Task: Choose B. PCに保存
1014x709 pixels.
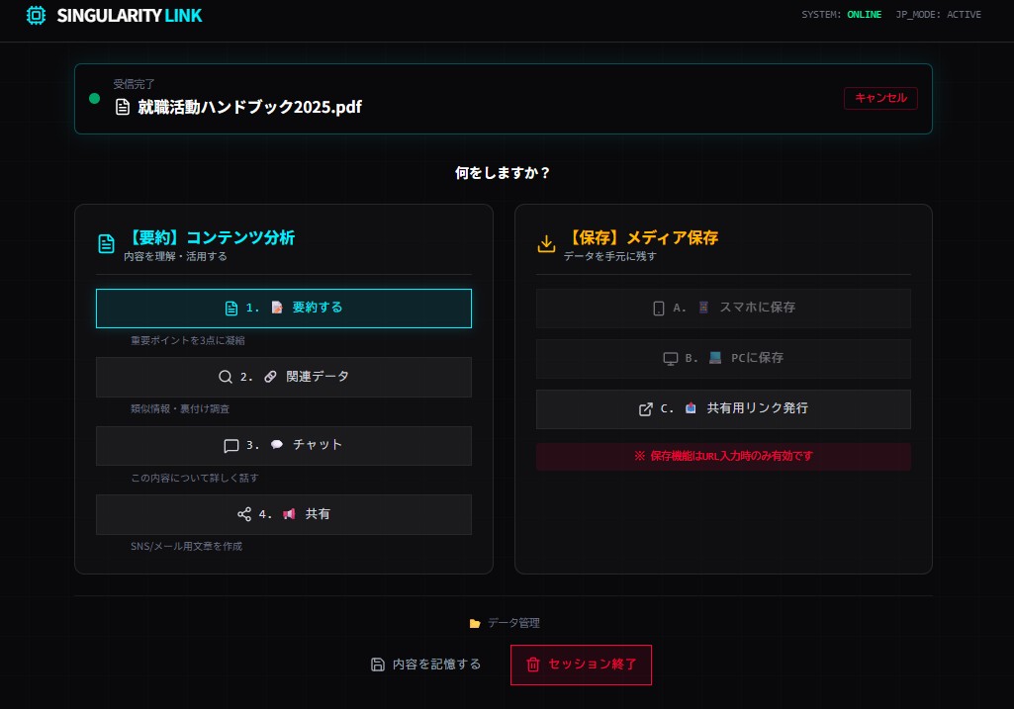Action: pos(723,358)
